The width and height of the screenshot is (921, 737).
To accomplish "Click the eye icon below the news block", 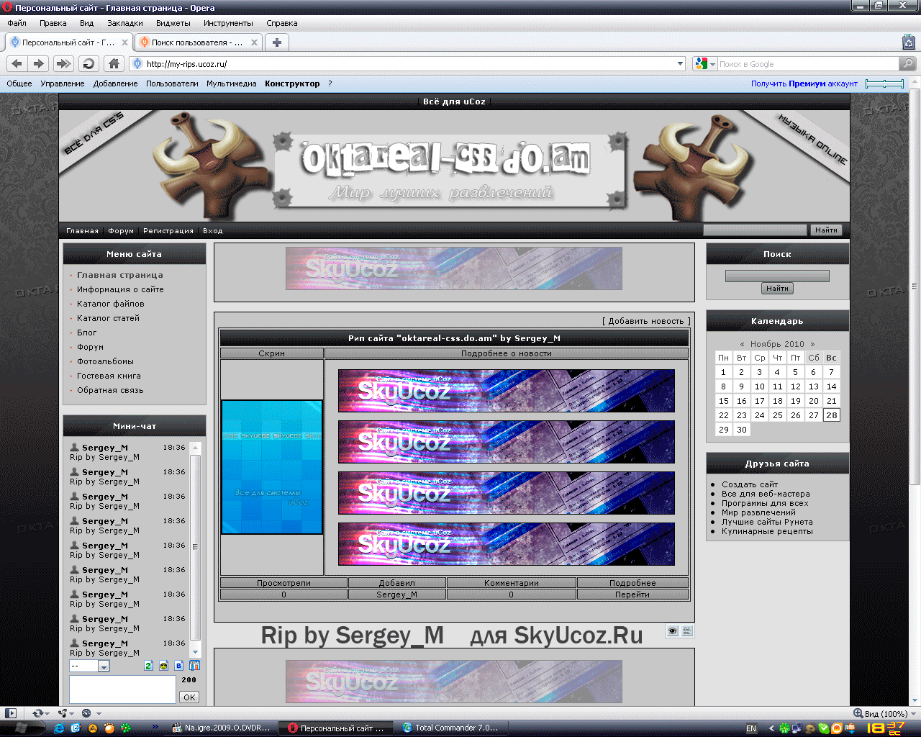I will 672,631.
